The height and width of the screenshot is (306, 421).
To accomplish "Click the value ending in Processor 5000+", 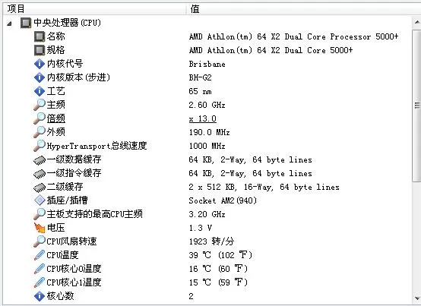I will click(x=294, y=36).
